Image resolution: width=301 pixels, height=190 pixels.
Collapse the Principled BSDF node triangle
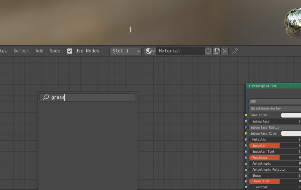pos(249,86)
